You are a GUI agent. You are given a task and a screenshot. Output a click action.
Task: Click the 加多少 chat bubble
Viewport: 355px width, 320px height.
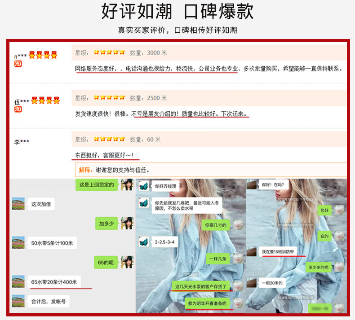tap(106, 224)
